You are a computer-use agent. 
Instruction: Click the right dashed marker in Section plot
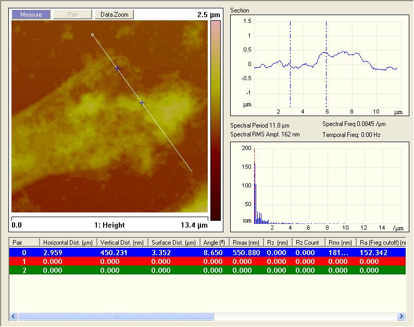click(327, 64)
